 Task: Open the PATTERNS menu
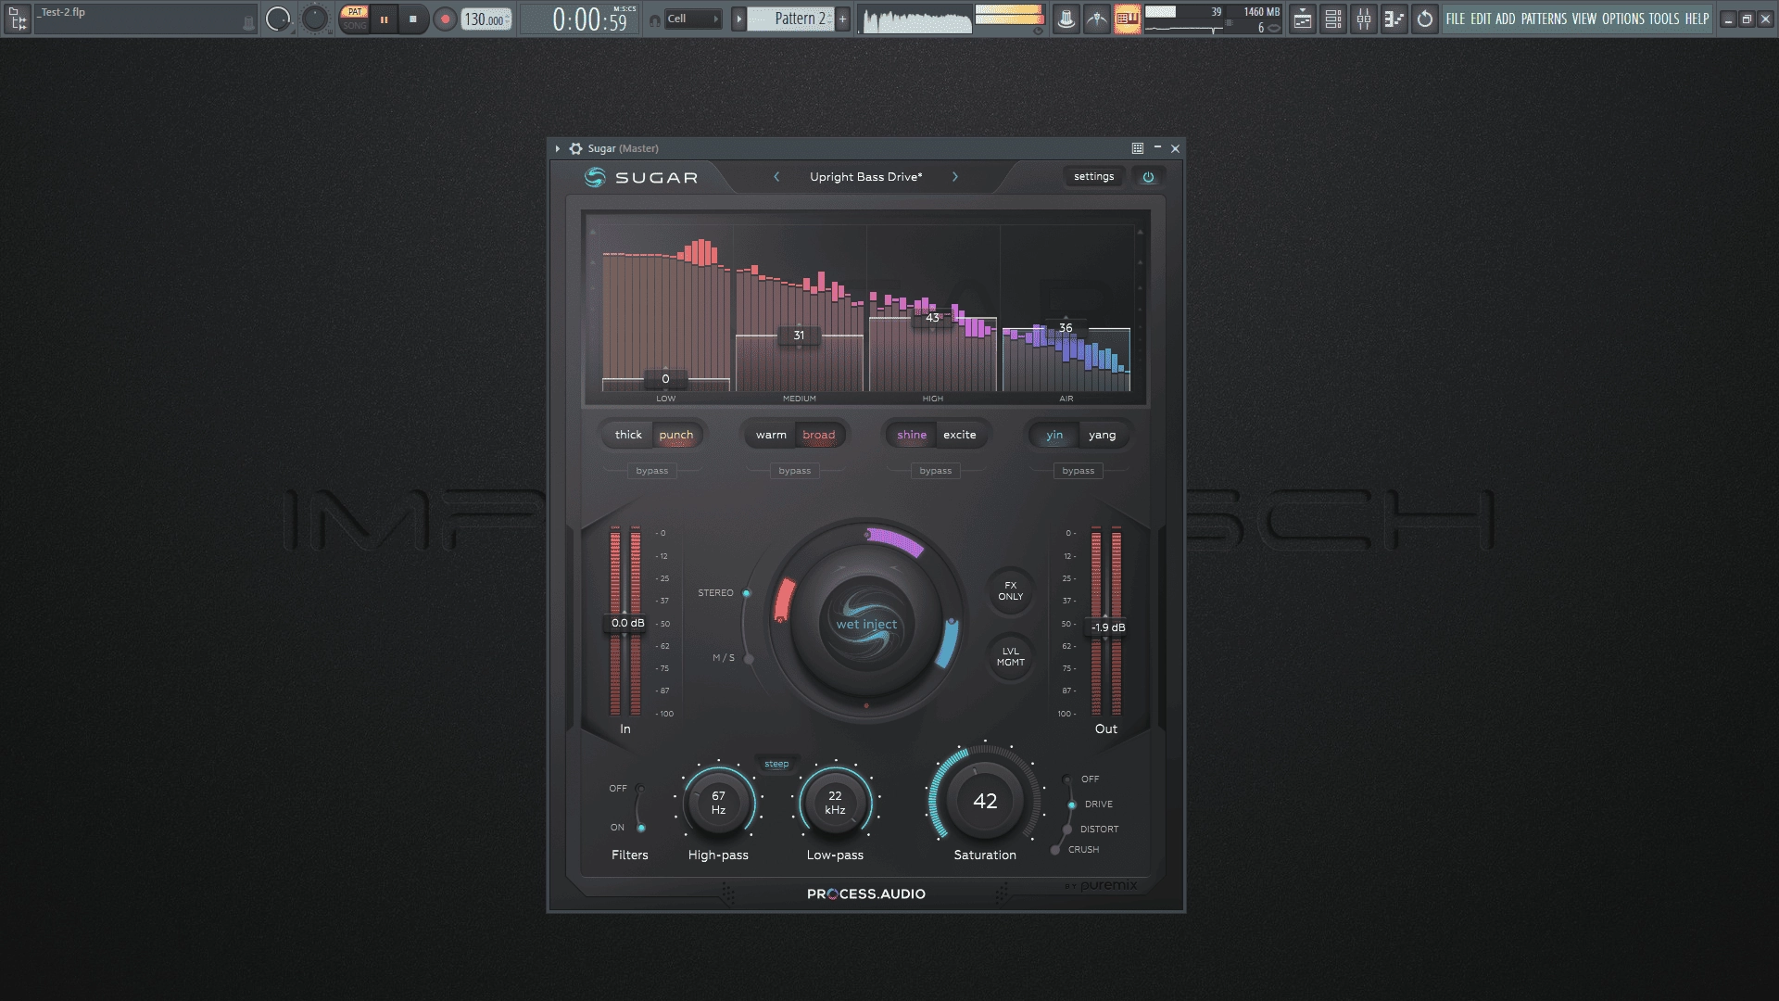pos(1544,19)
